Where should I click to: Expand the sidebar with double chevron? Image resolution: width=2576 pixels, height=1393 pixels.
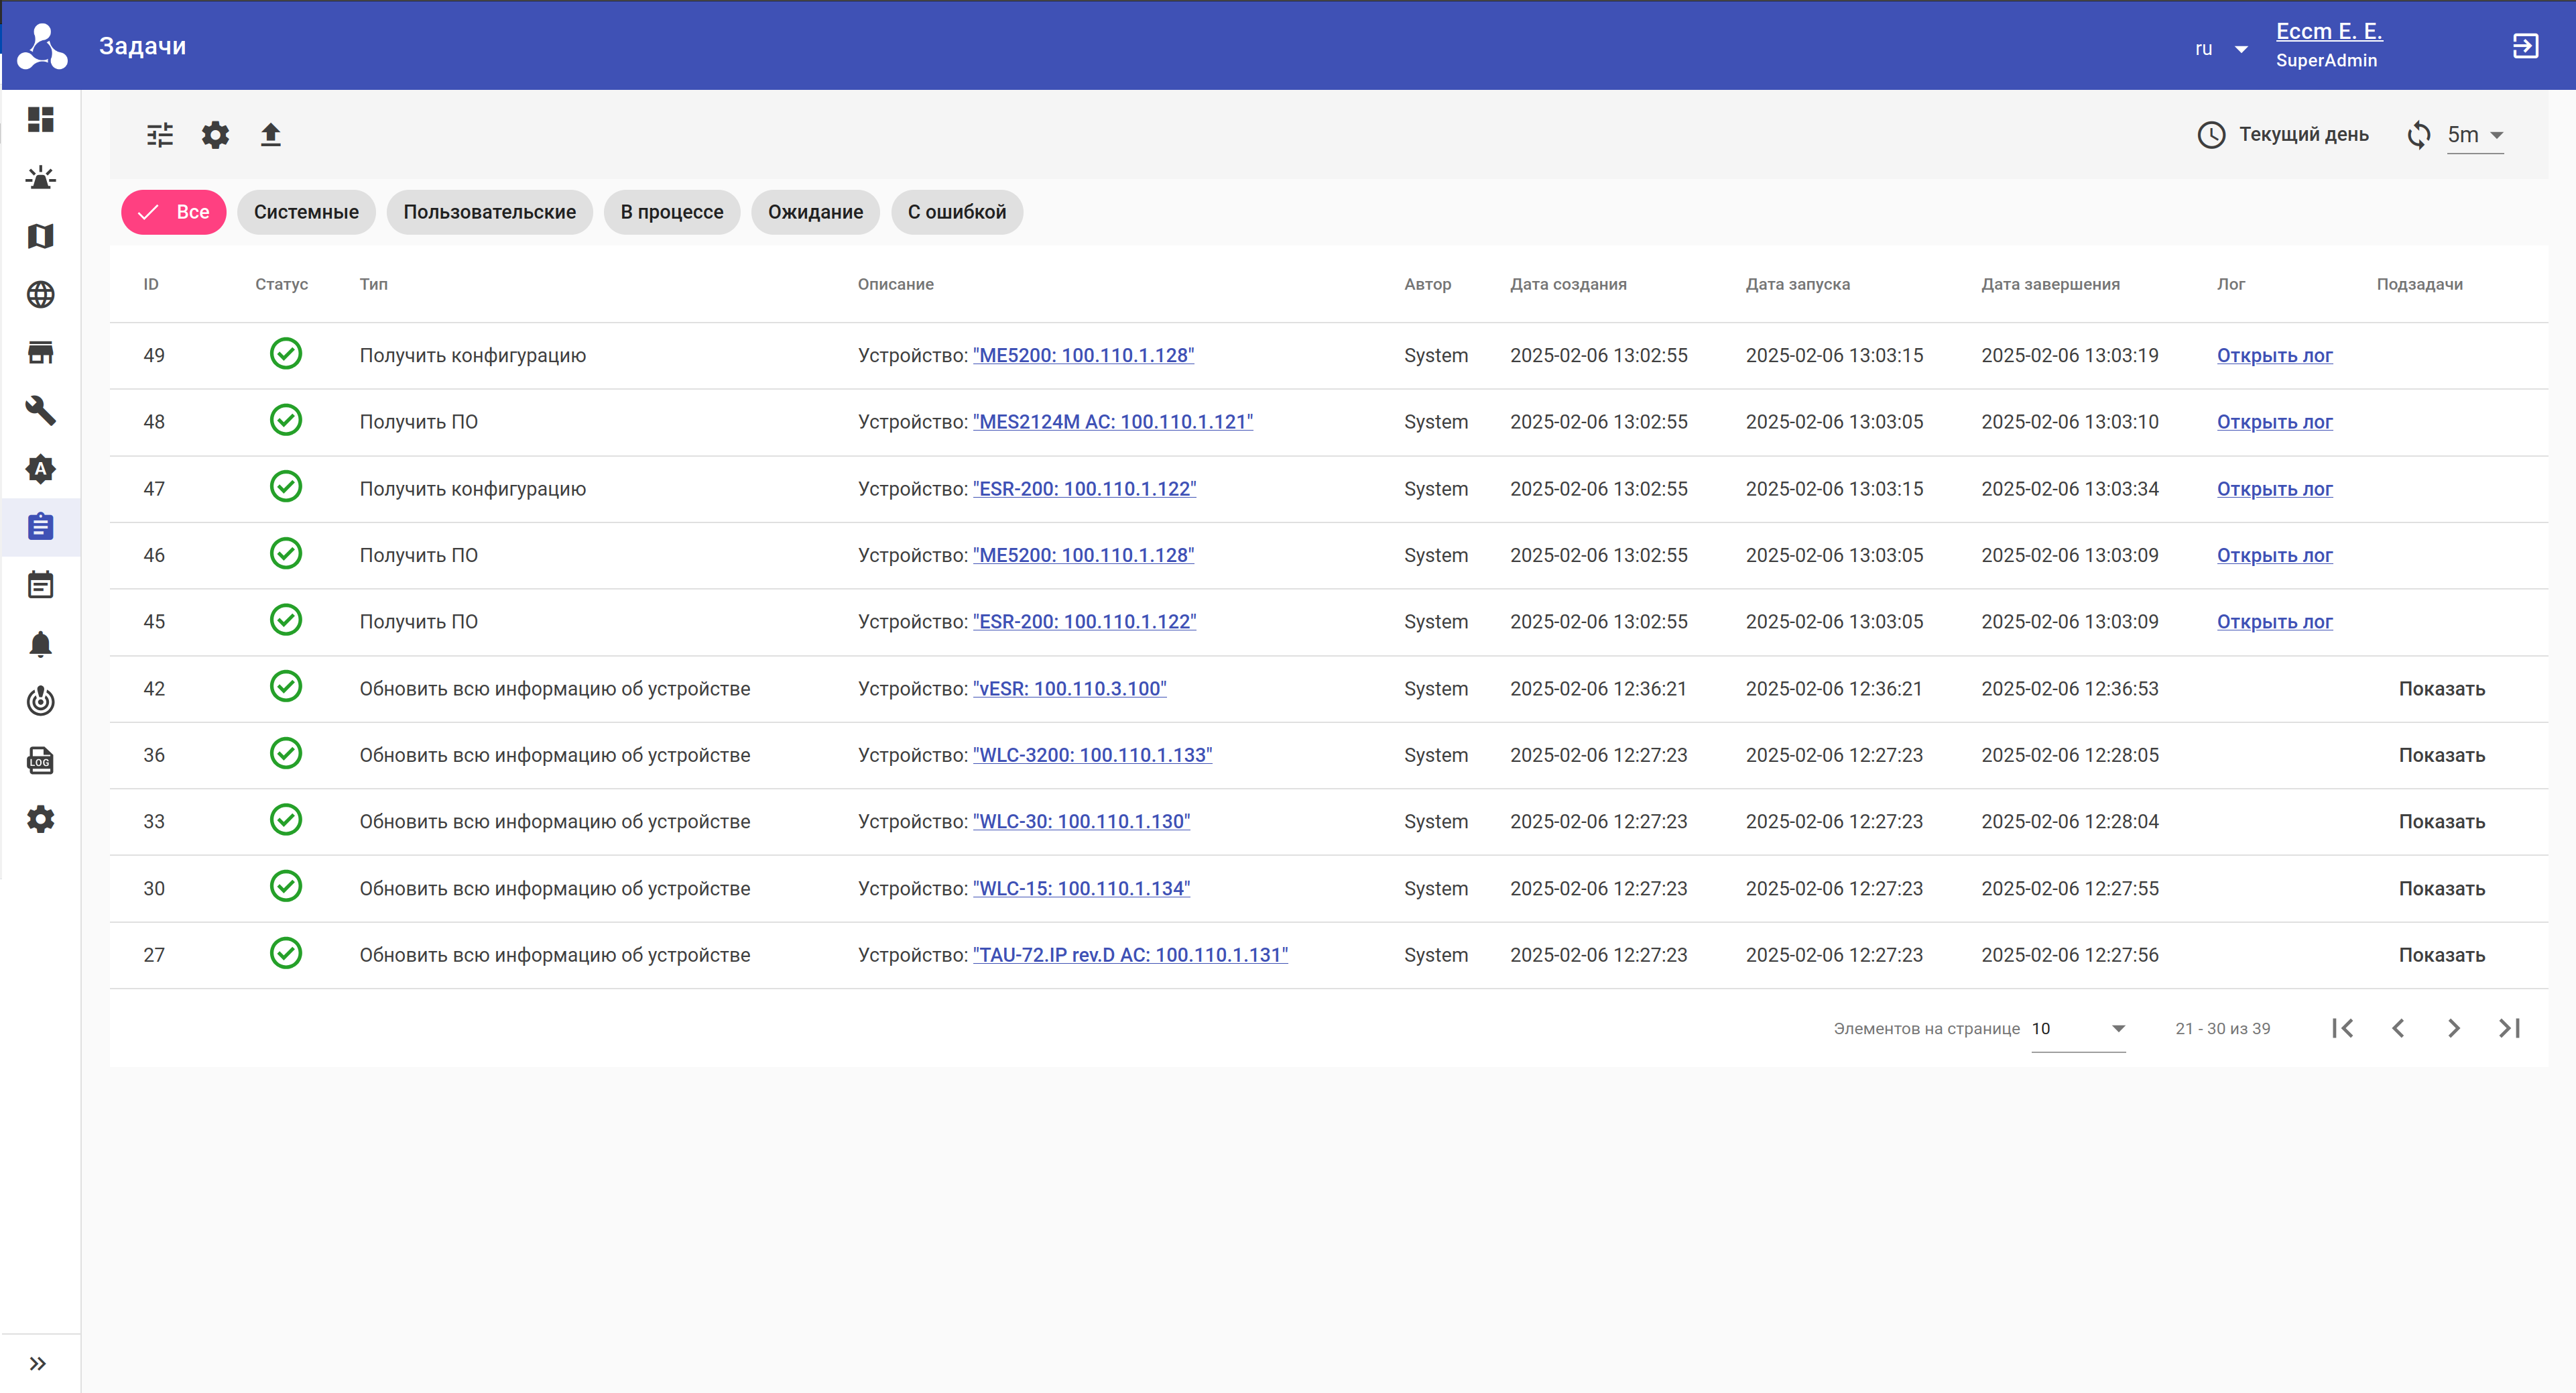pos(38,1363)
